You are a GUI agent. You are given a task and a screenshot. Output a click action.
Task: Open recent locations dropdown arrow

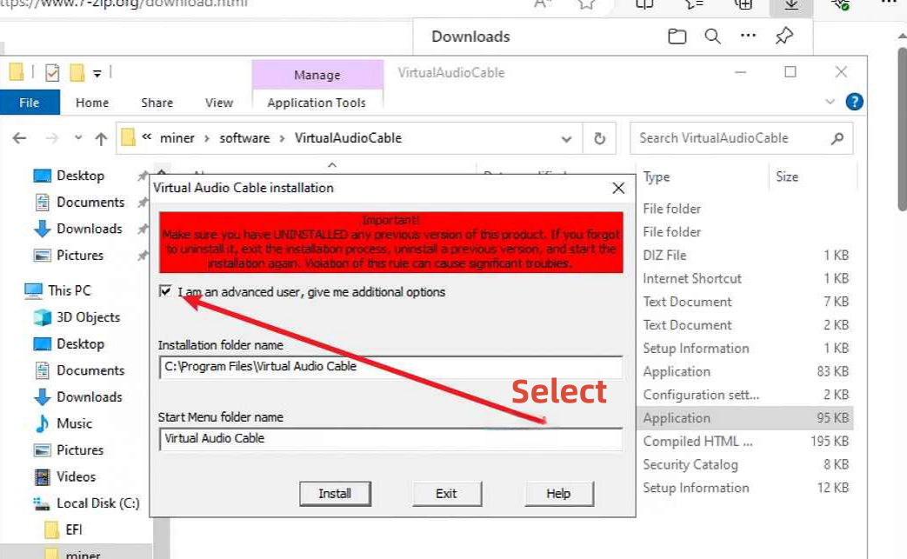click(x=78, y=138)
